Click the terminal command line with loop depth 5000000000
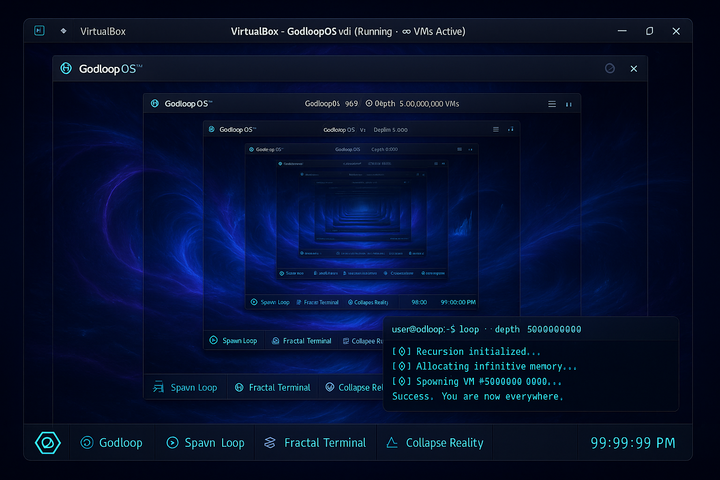 click(487, 329)
